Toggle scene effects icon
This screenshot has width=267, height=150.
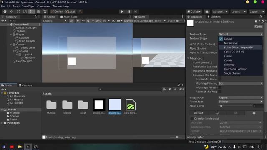coord(88,21)
